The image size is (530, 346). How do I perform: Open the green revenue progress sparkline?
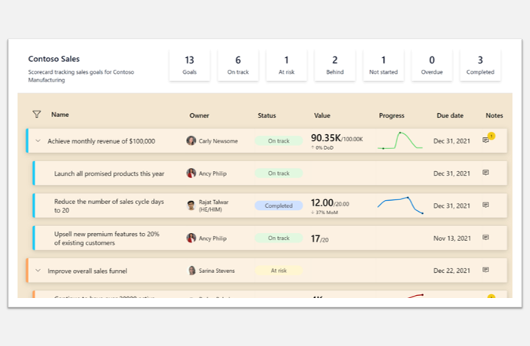pos(400,141)
